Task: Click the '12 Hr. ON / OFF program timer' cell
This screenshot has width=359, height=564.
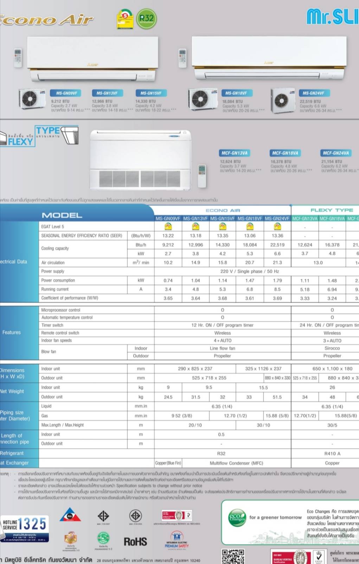Action: pos(223,325)
